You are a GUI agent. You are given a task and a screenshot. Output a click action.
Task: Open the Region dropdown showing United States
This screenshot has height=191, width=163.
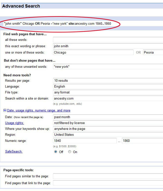point(108,135)
